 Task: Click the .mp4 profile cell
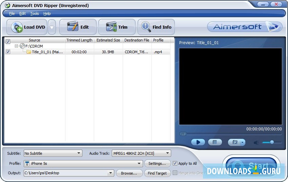tap(158, 52)
